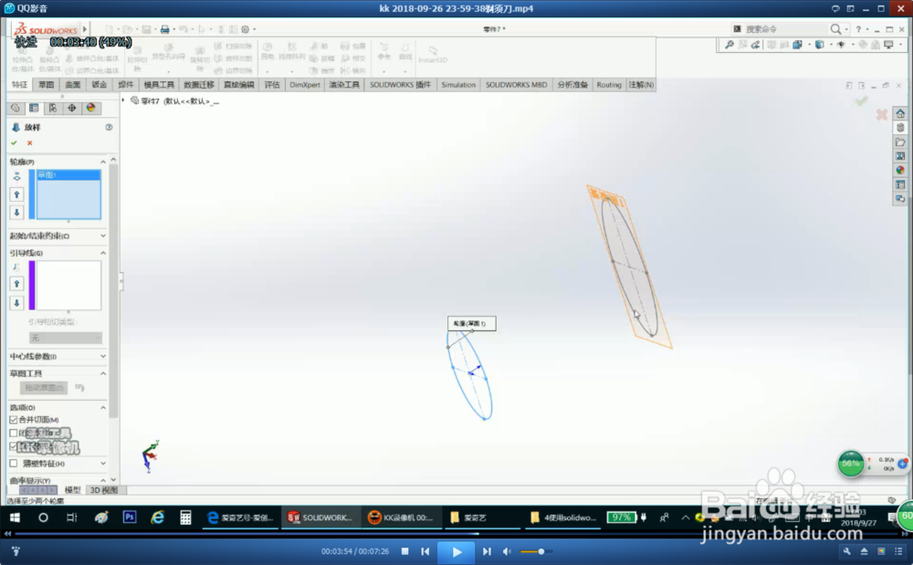
Task: Move guide curve down arrow button
Action: pyautogui.click(x=16, y=302)
